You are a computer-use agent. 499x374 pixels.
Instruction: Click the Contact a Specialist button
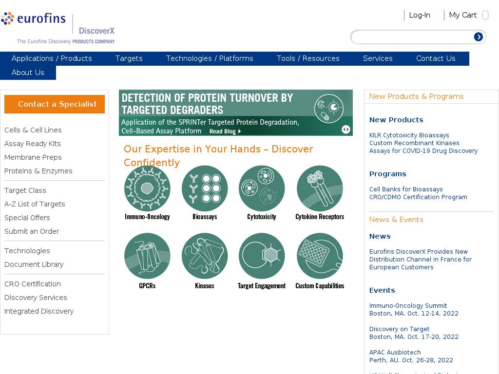[x=55, y=104]
